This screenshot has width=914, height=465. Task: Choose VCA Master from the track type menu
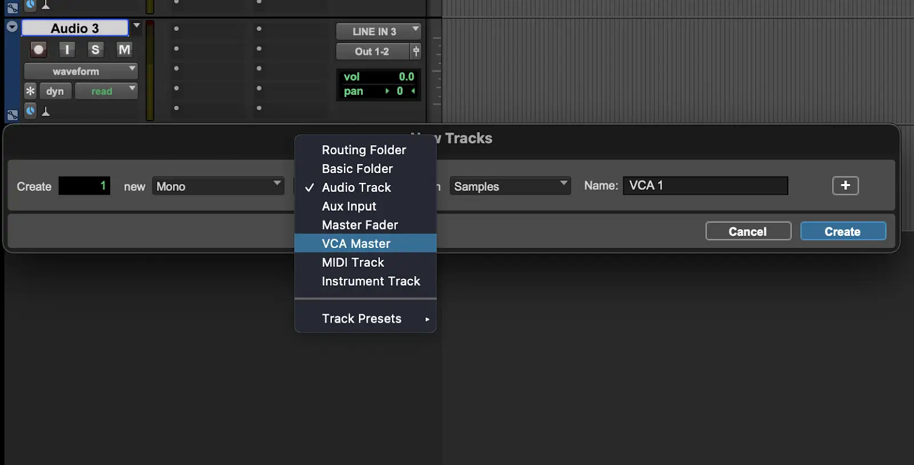click(356, 243)
